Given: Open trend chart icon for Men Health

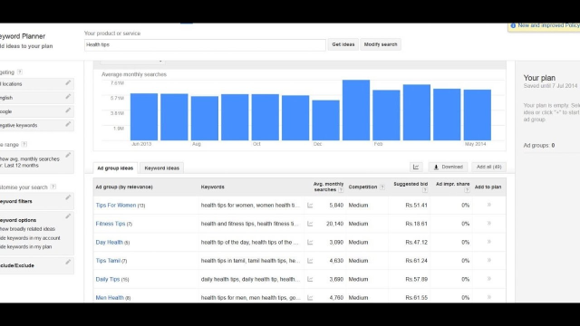Looking at the screenshot, I should (x=310, y=298).
